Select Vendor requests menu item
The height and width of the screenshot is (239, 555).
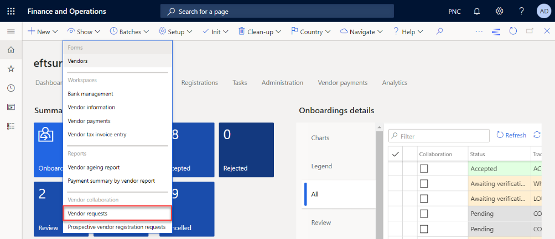tap(117, 214)
